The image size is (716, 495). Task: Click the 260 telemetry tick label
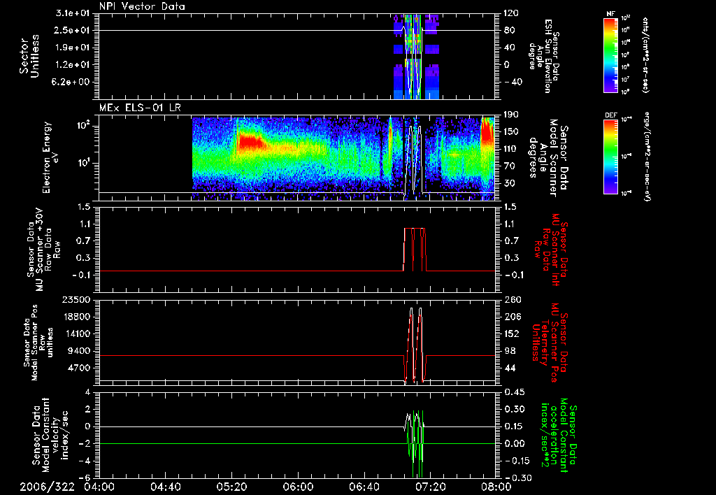coord(511,300)
